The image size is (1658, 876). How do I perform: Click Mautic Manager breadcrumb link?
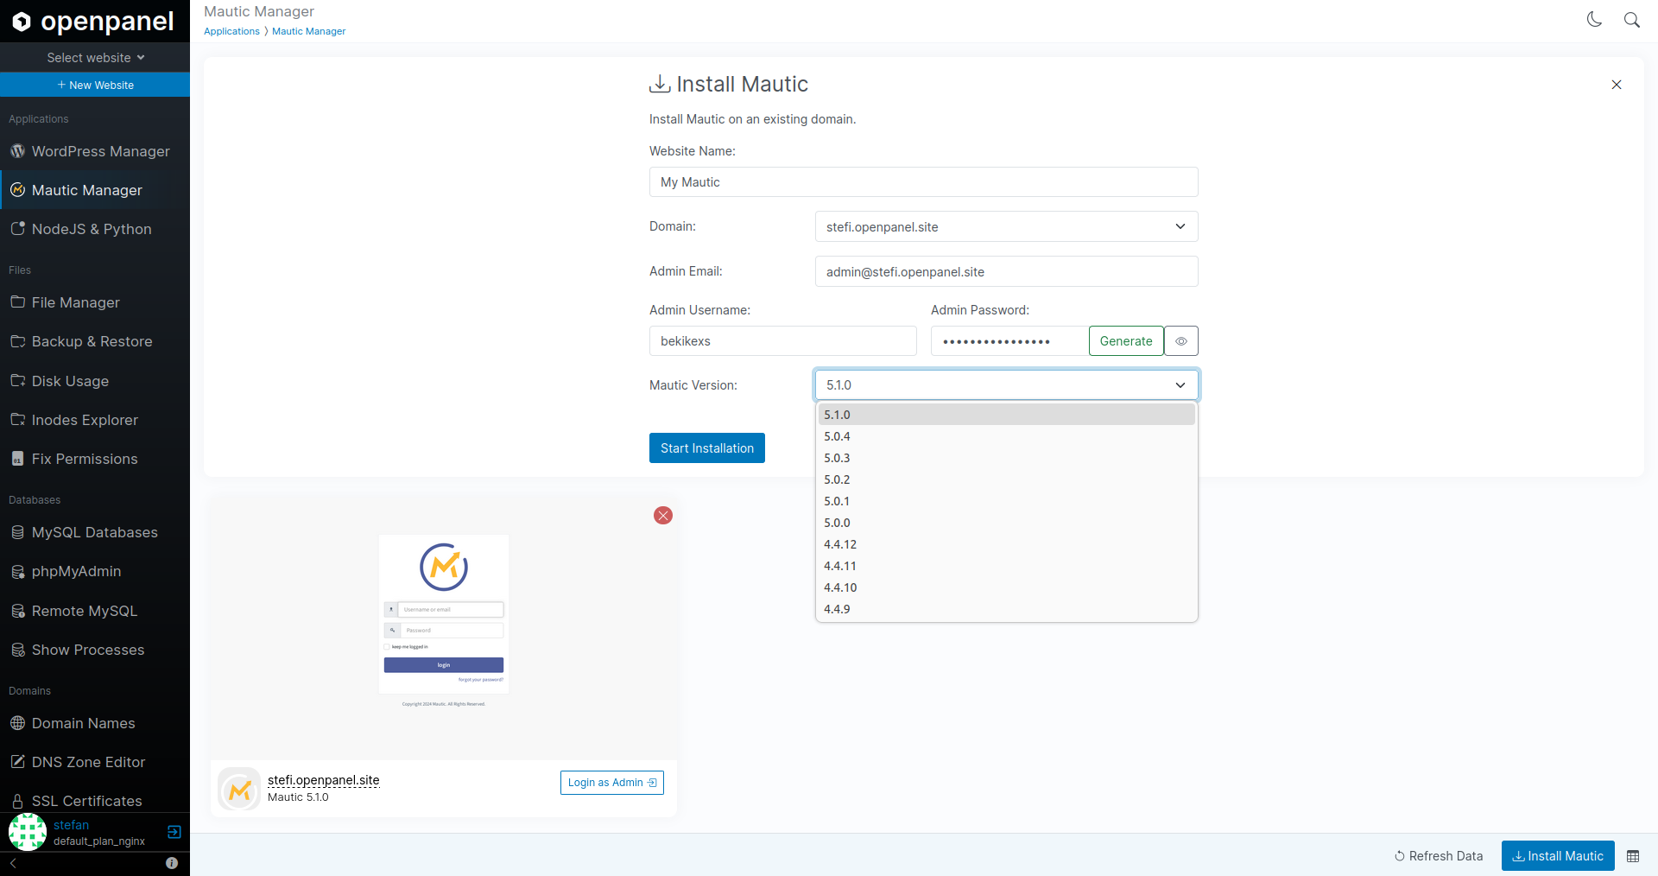tap(308, 31)
